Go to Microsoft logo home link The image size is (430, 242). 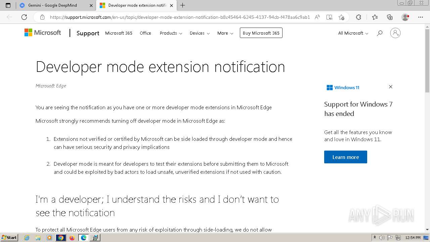point(43,33)
